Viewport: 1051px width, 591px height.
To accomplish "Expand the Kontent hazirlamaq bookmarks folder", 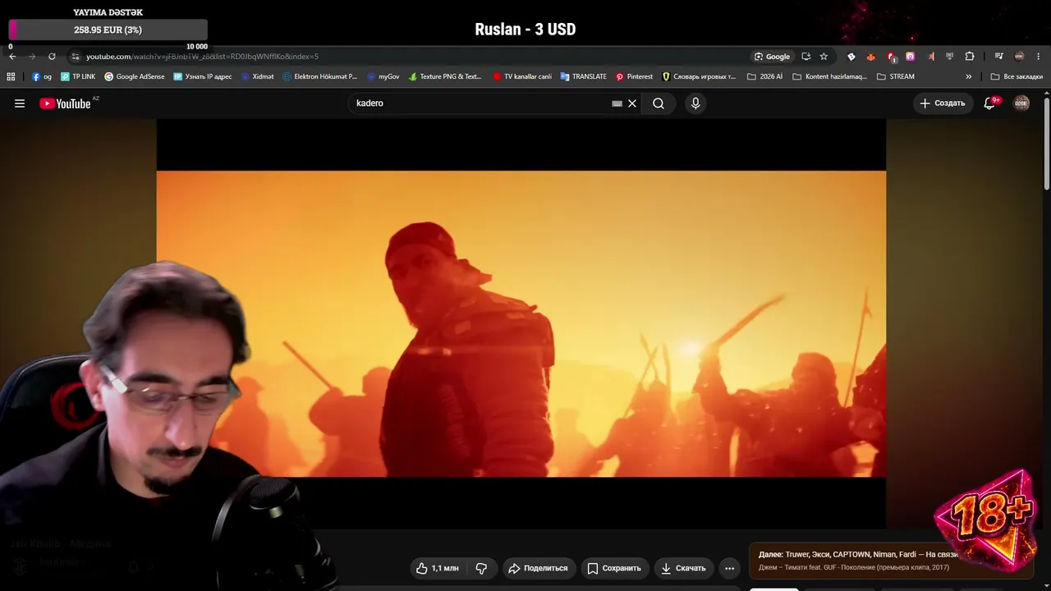I will 829,76.
